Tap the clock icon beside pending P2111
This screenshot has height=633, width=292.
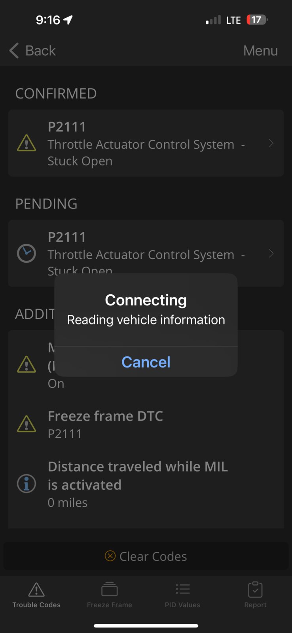[27, 253]
